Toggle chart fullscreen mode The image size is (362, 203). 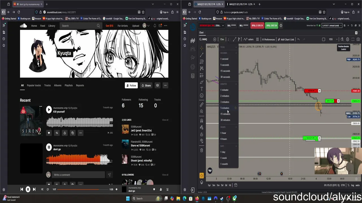coord(353,39)
